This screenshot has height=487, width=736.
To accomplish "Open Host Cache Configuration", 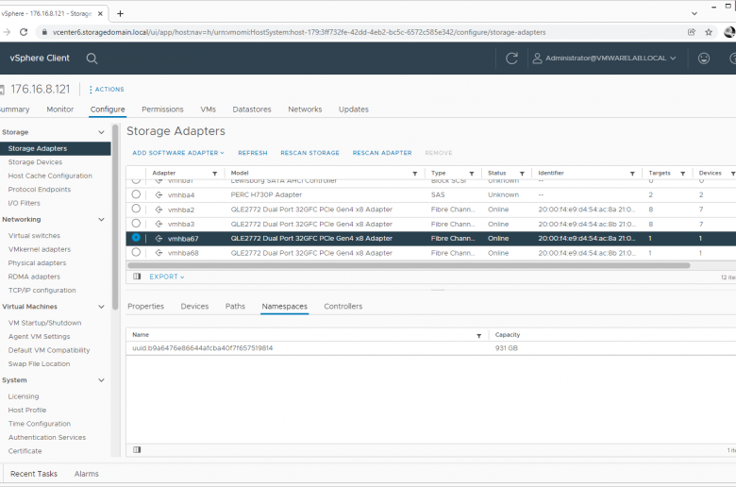I will point(50,176).
